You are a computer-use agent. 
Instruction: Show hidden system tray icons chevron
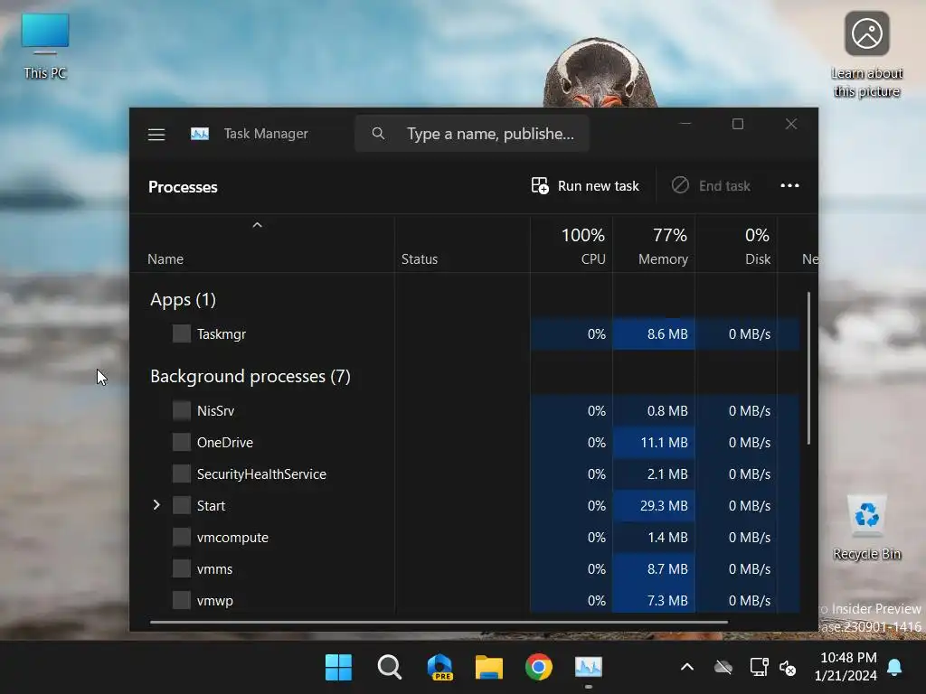687,668
